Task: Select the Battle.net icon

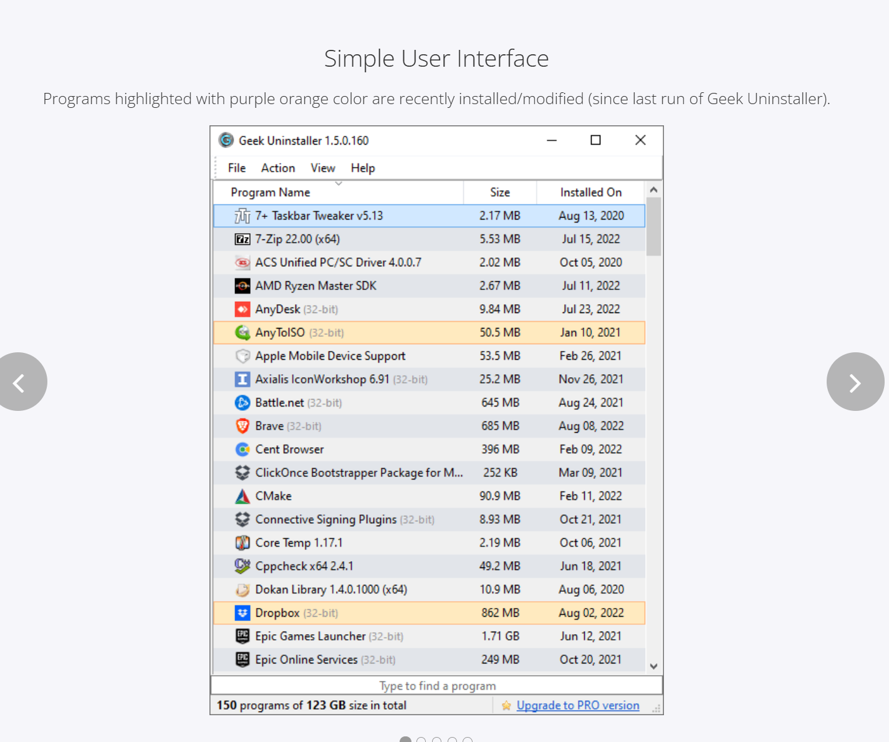Action: pos(243,403)
